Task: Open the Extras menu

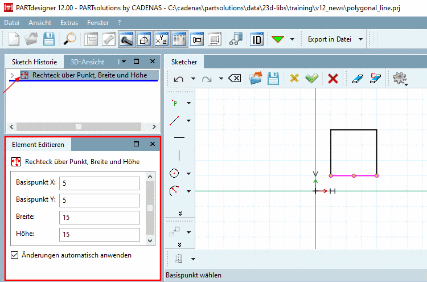Action: click(69, 23)
